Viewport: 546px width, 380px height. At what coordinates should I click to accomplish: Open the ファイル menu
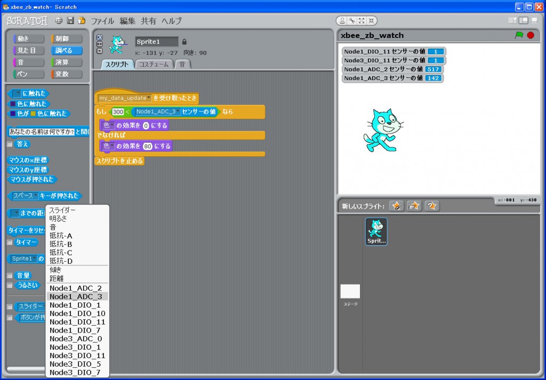tap(102, 21)
